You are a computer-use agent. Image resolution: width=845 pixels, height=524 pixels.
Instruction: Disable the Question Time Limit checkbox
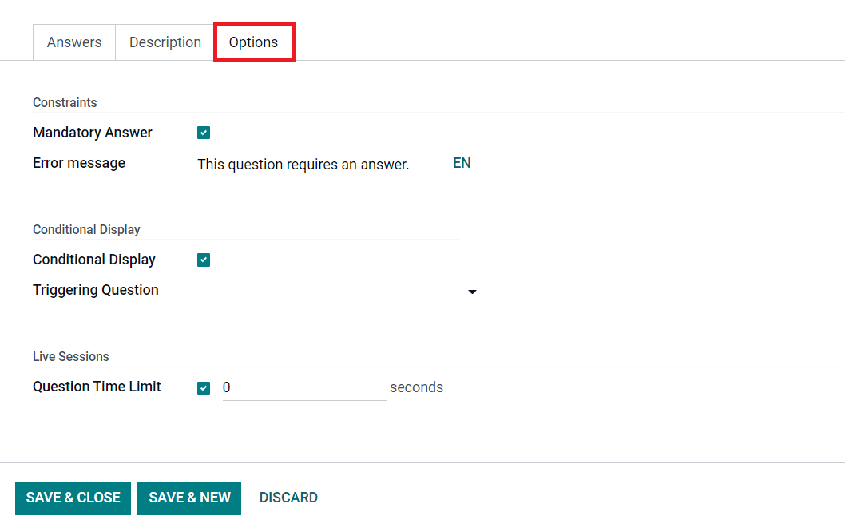click(x=204, y=387)
